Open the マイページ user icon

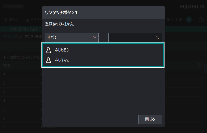27,20
